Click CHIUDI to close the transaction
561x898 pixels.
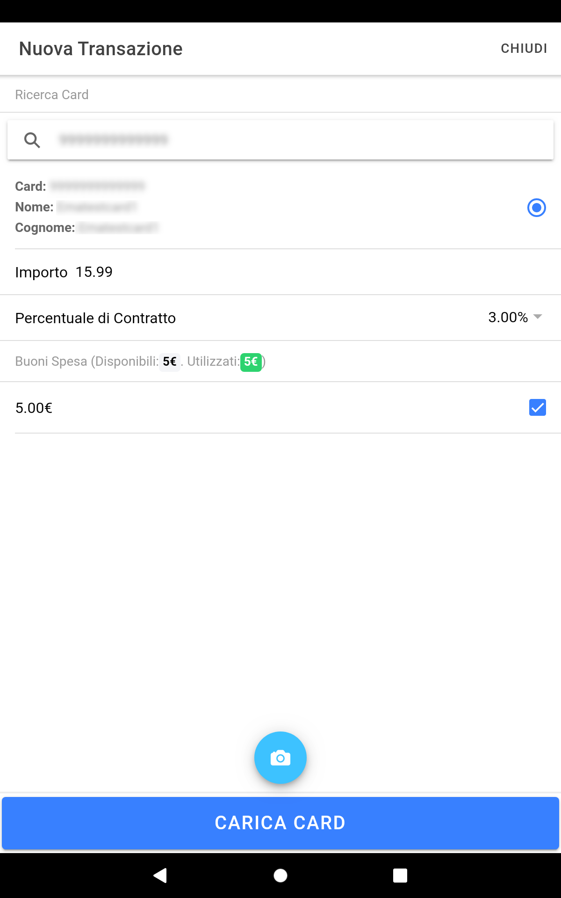pos(524,49)
